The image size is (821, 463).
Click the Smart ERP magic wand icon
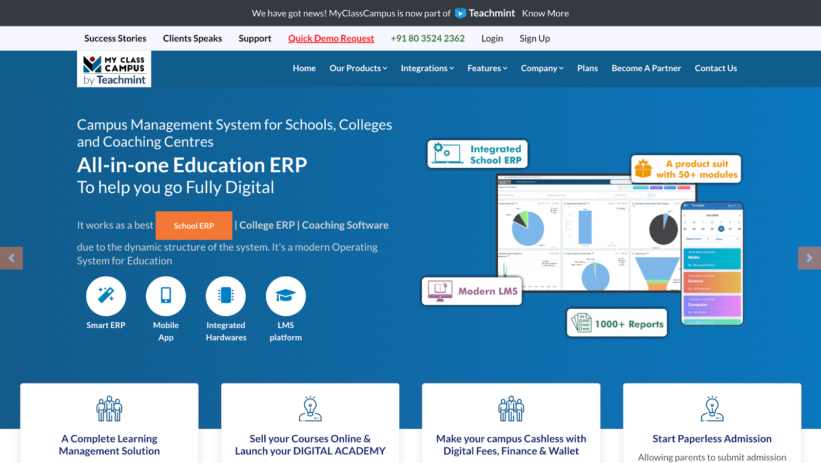(106, 296)
